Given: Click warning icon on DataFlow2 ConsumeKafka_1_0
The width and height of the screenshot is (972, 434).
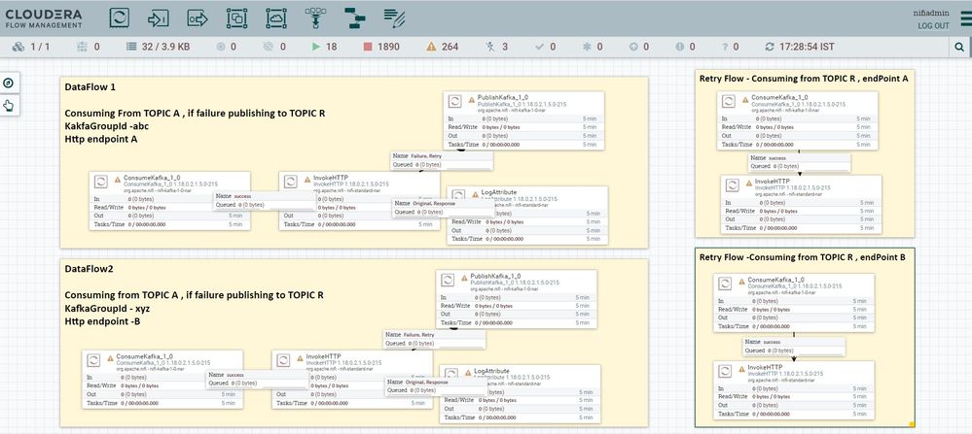Looking at the screenshot, I should [x=110, y=358].
